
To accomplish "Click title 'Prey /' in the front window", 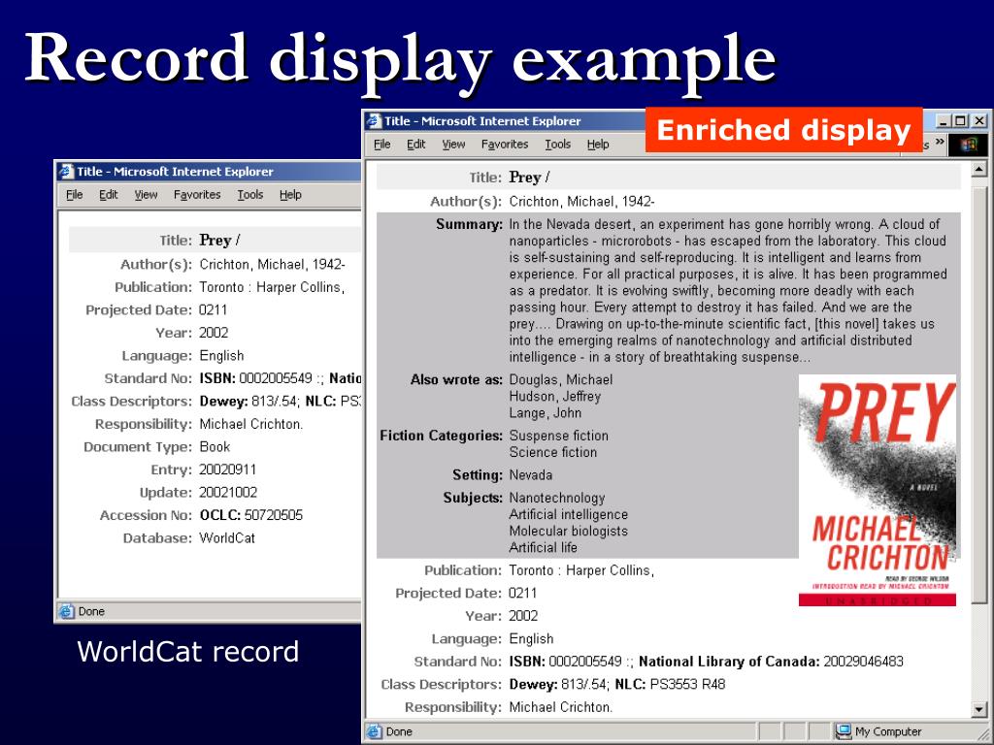I will pyautogui.click(x=529, y=178).
